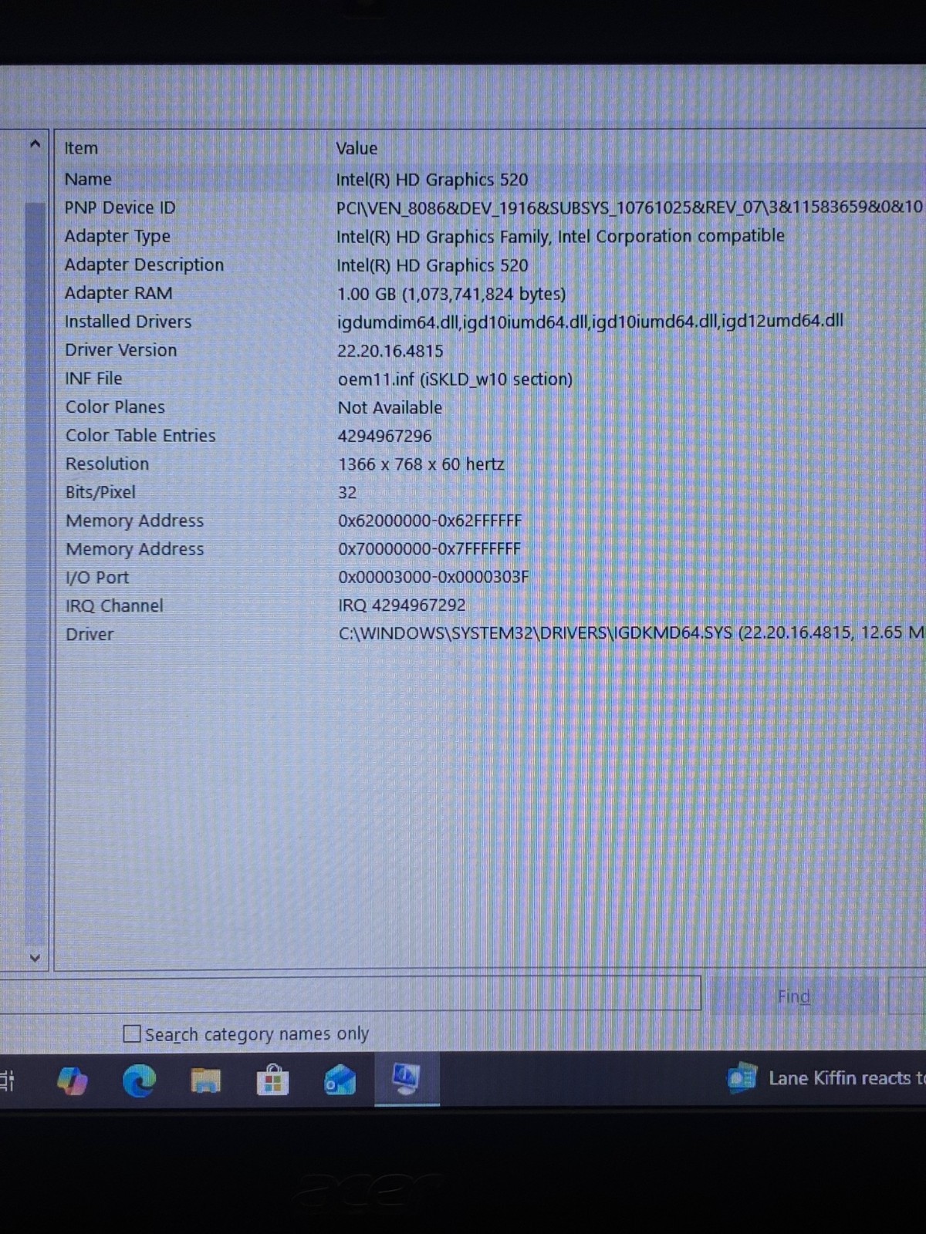The height and width of the screenshot is (1234, 926).
Task: Open Copilot from the taskbar
Action: pyautogui.click(x=73, y=1081)
